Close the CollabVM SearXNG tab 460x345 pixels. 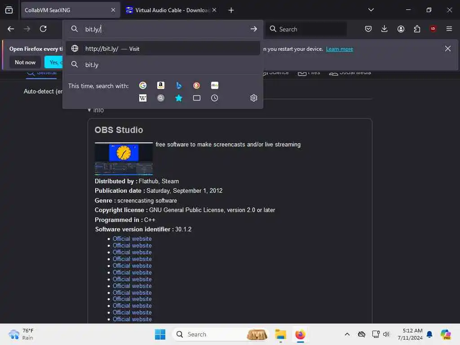click(x=113, y=10)
